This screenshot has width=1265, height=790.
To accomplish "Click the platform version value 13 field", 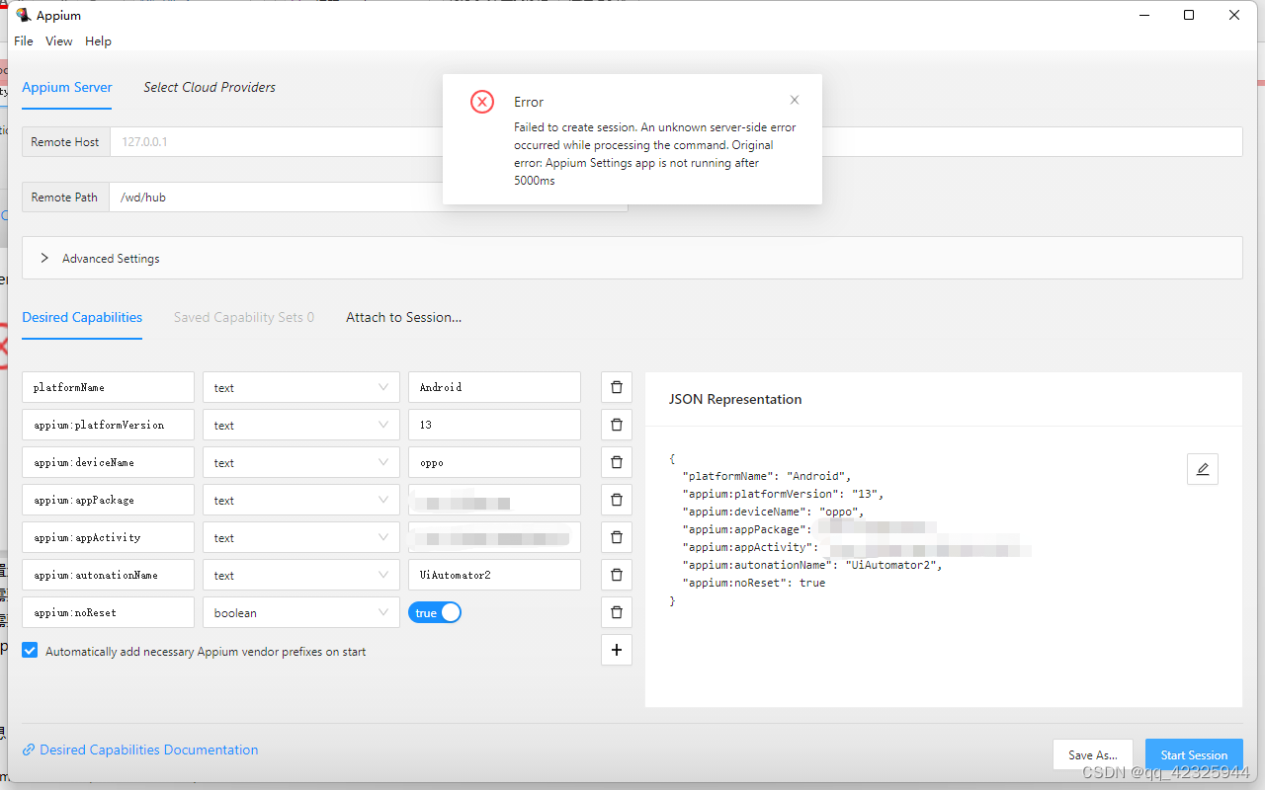I will pyautogui.click(x=494, y=425).
